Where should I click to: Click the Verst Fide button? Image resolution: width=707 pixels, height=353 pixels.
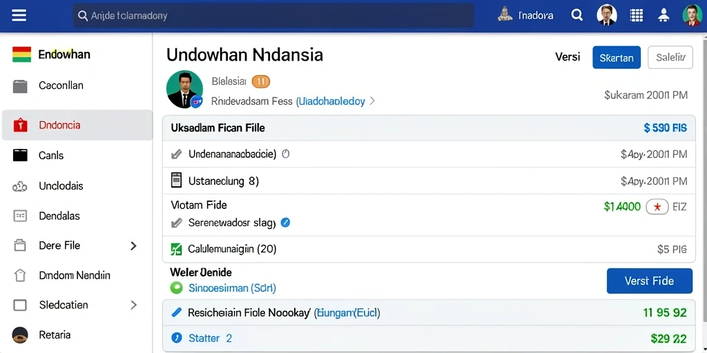[x=649, y=281]
